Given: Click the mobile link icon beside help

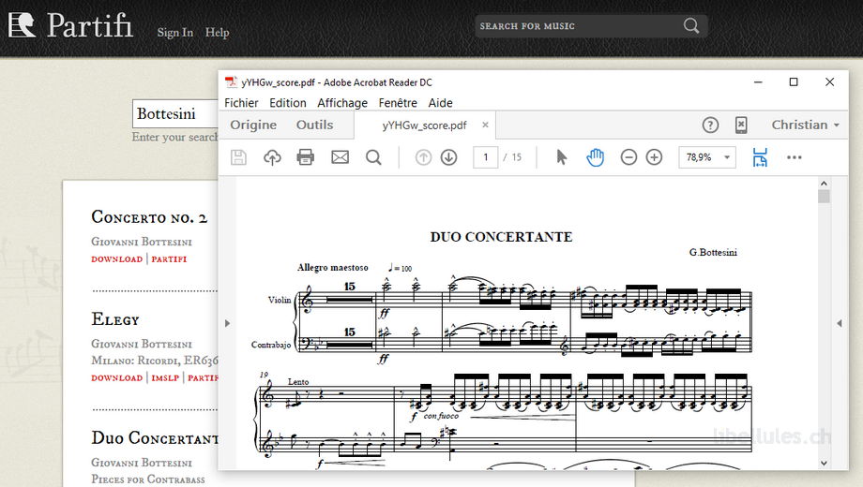Looking at the screenshot, I should (x=741, y=125).
